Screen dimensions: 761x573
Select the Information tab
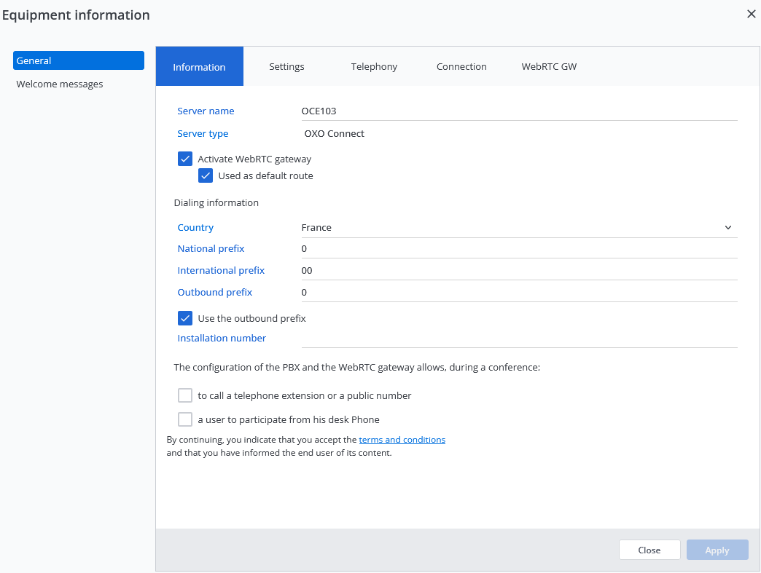tap(199, 67)
